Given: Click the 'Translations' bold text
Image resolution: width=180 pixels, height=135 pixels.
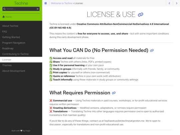Looking at the screenshot, I should pyautogui.click(x=60, y=111).
